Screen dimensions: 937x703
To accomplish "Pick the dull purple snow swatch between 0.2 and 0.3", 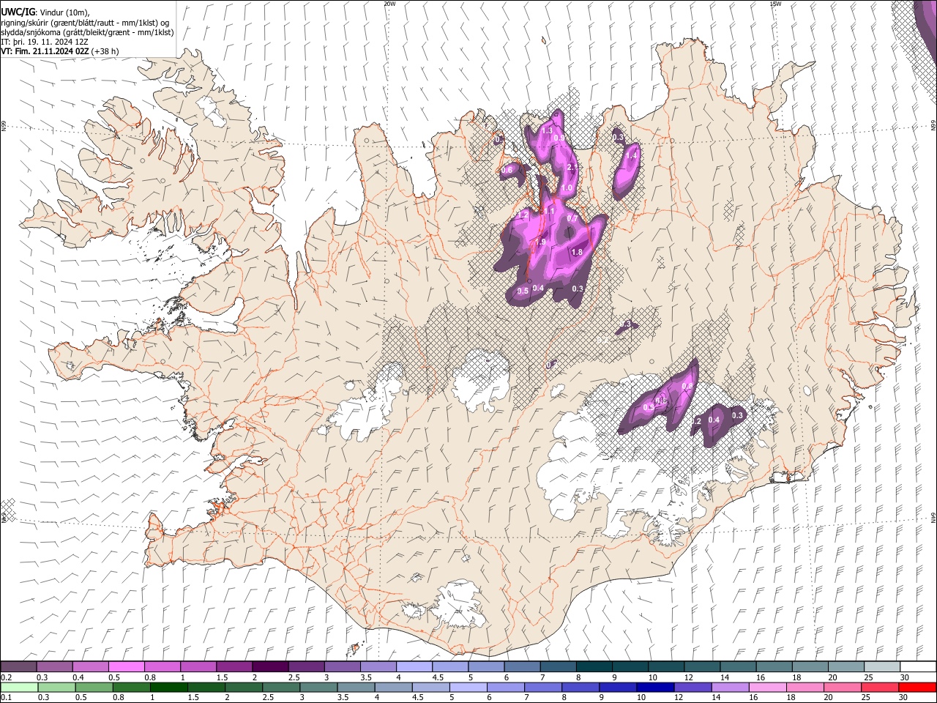I will click(x=18, y=667).
